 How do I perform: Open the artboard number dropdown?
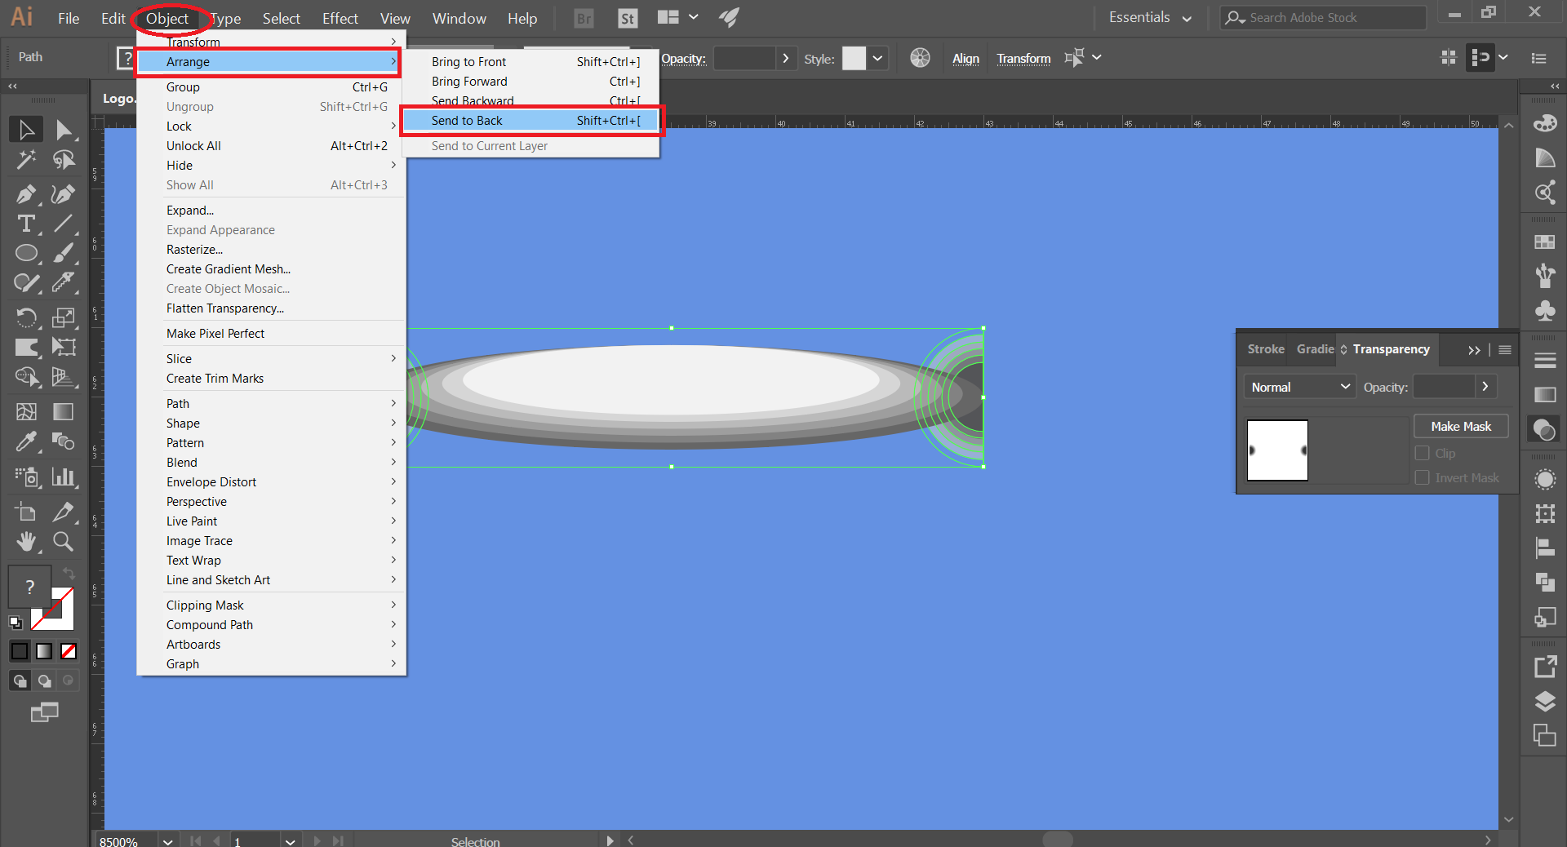[290, 840]
